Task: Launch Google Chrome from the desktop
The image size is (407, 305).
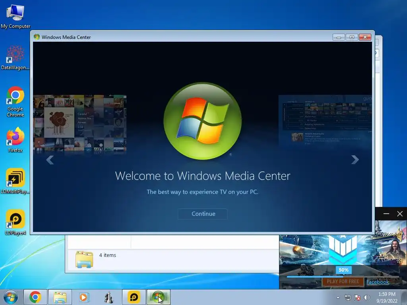Action: [x=16, y=102]
